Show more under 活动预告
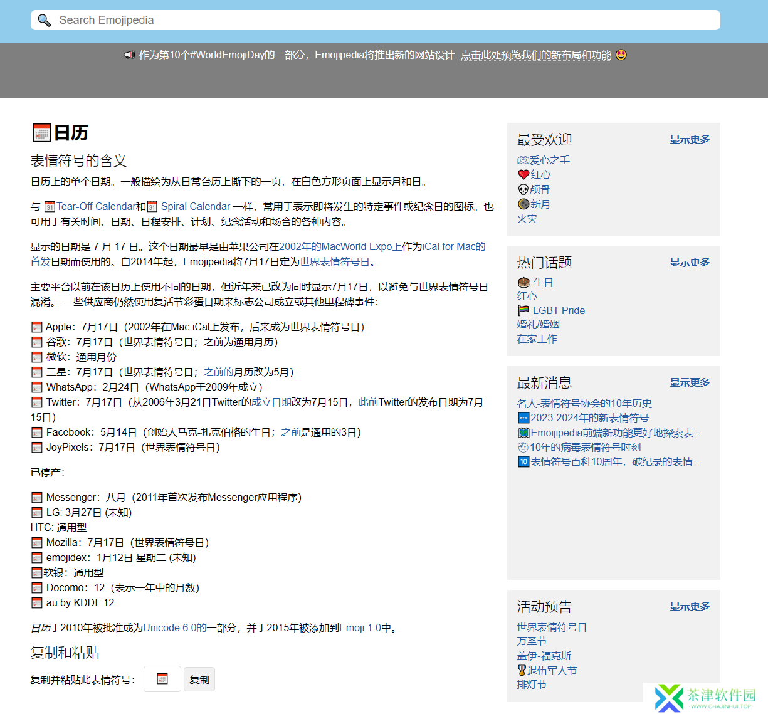 coord(690,606)
